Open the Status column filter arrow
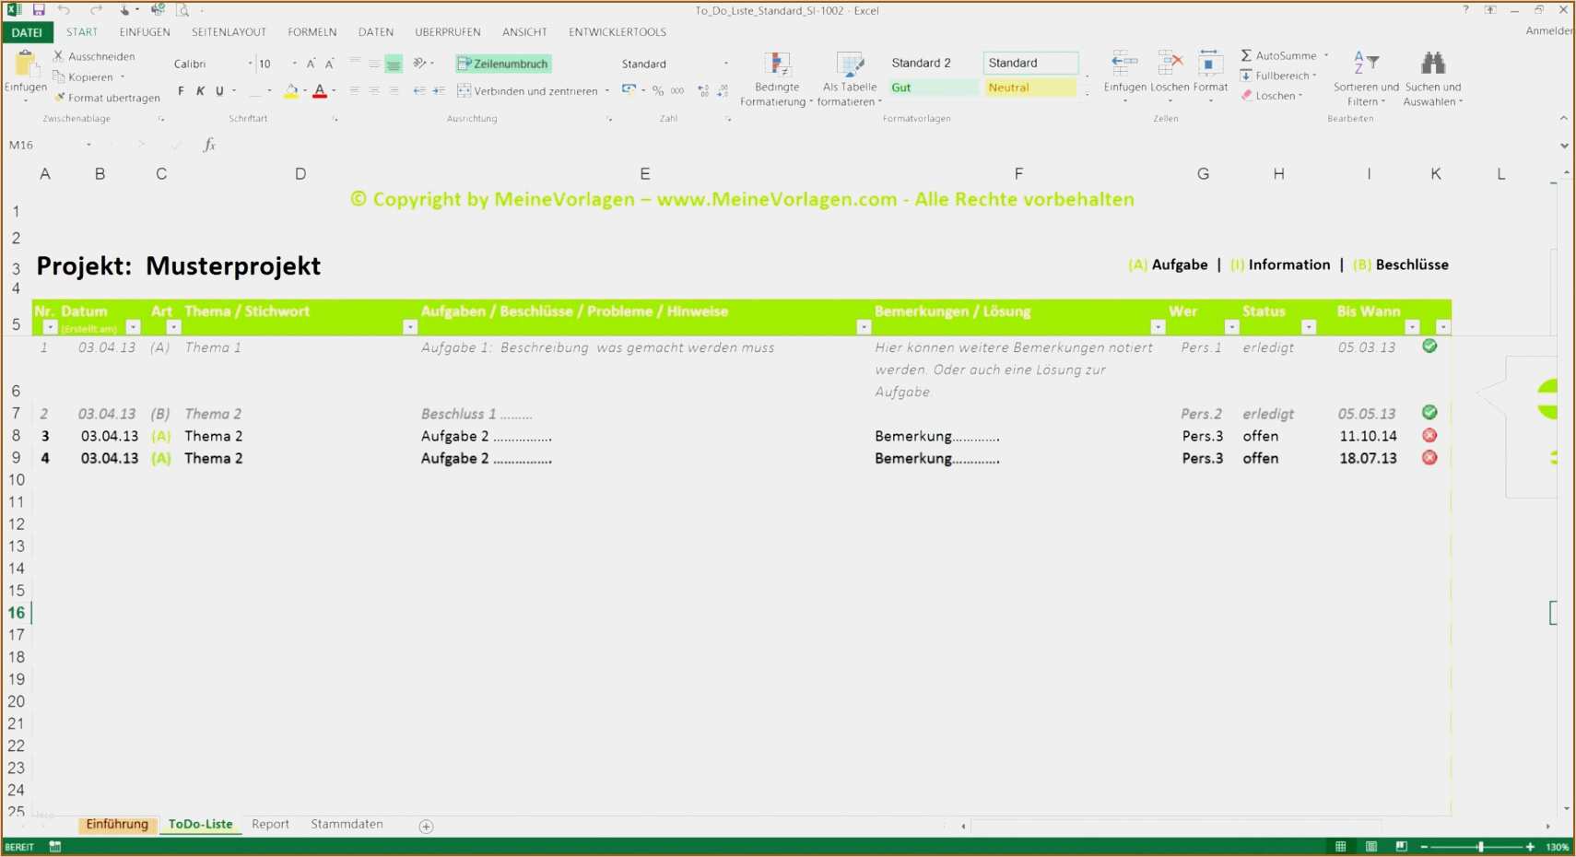The image size is (1576, 857). coord(1310,326)
